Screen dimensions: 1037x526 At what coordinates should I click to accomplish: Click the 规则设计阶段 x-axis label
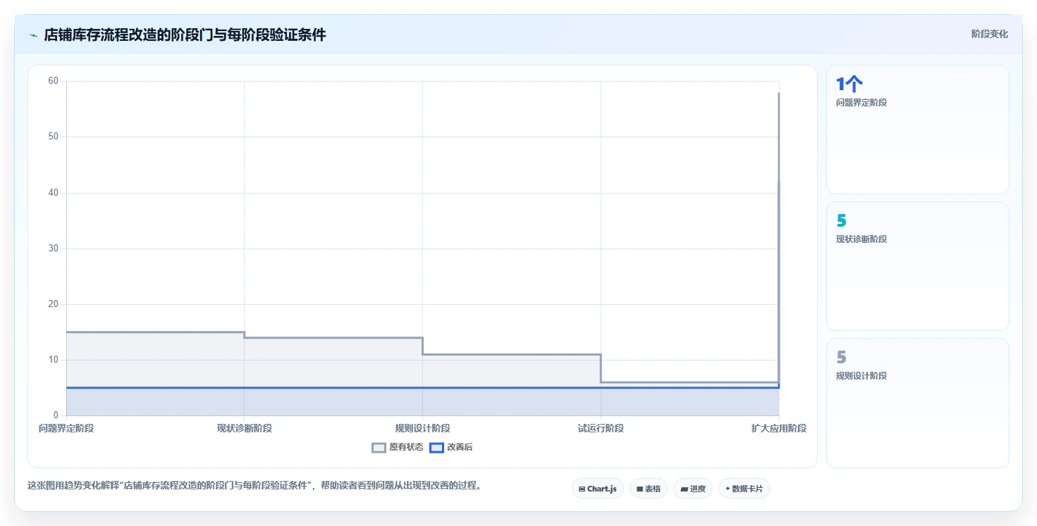(423, 428)
